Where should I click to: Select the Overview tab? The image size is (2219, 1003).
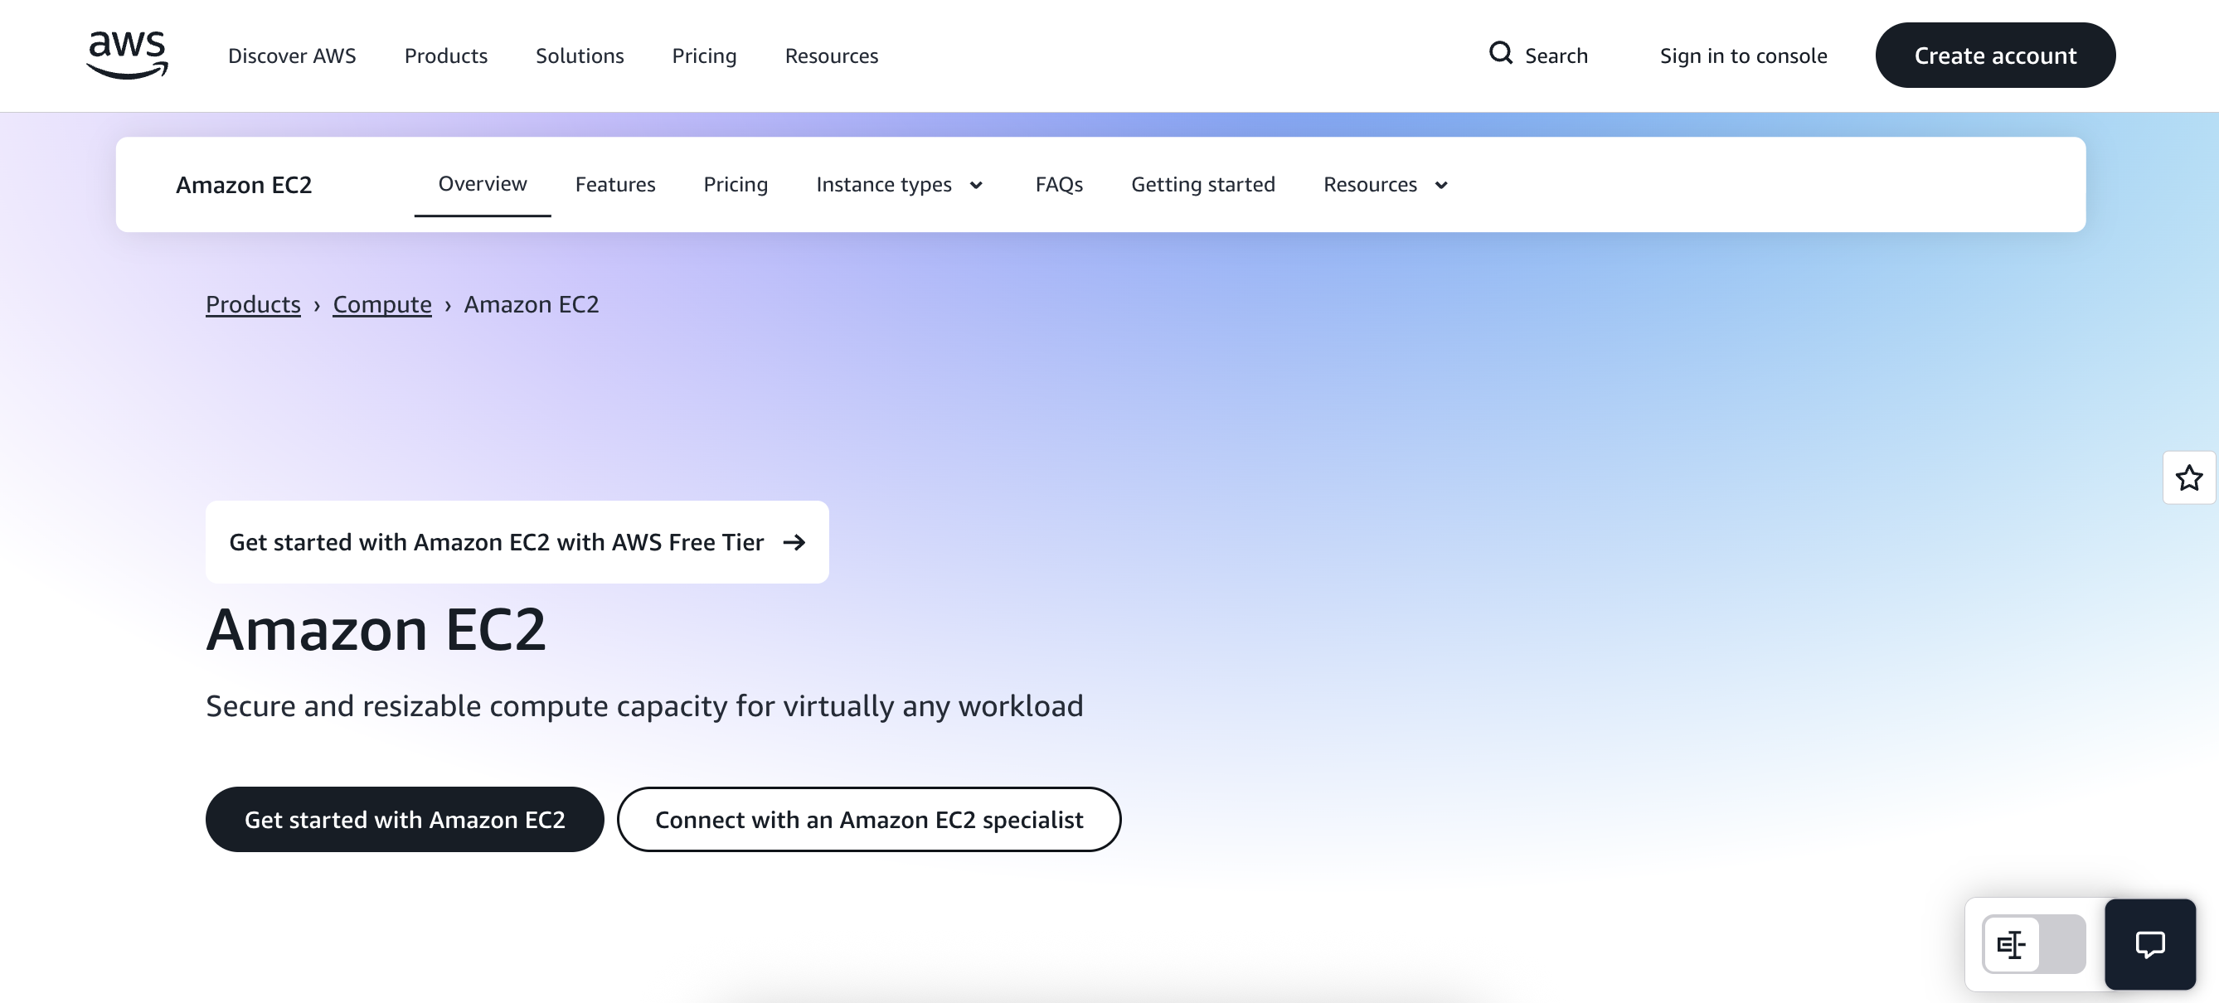(483, 183)
